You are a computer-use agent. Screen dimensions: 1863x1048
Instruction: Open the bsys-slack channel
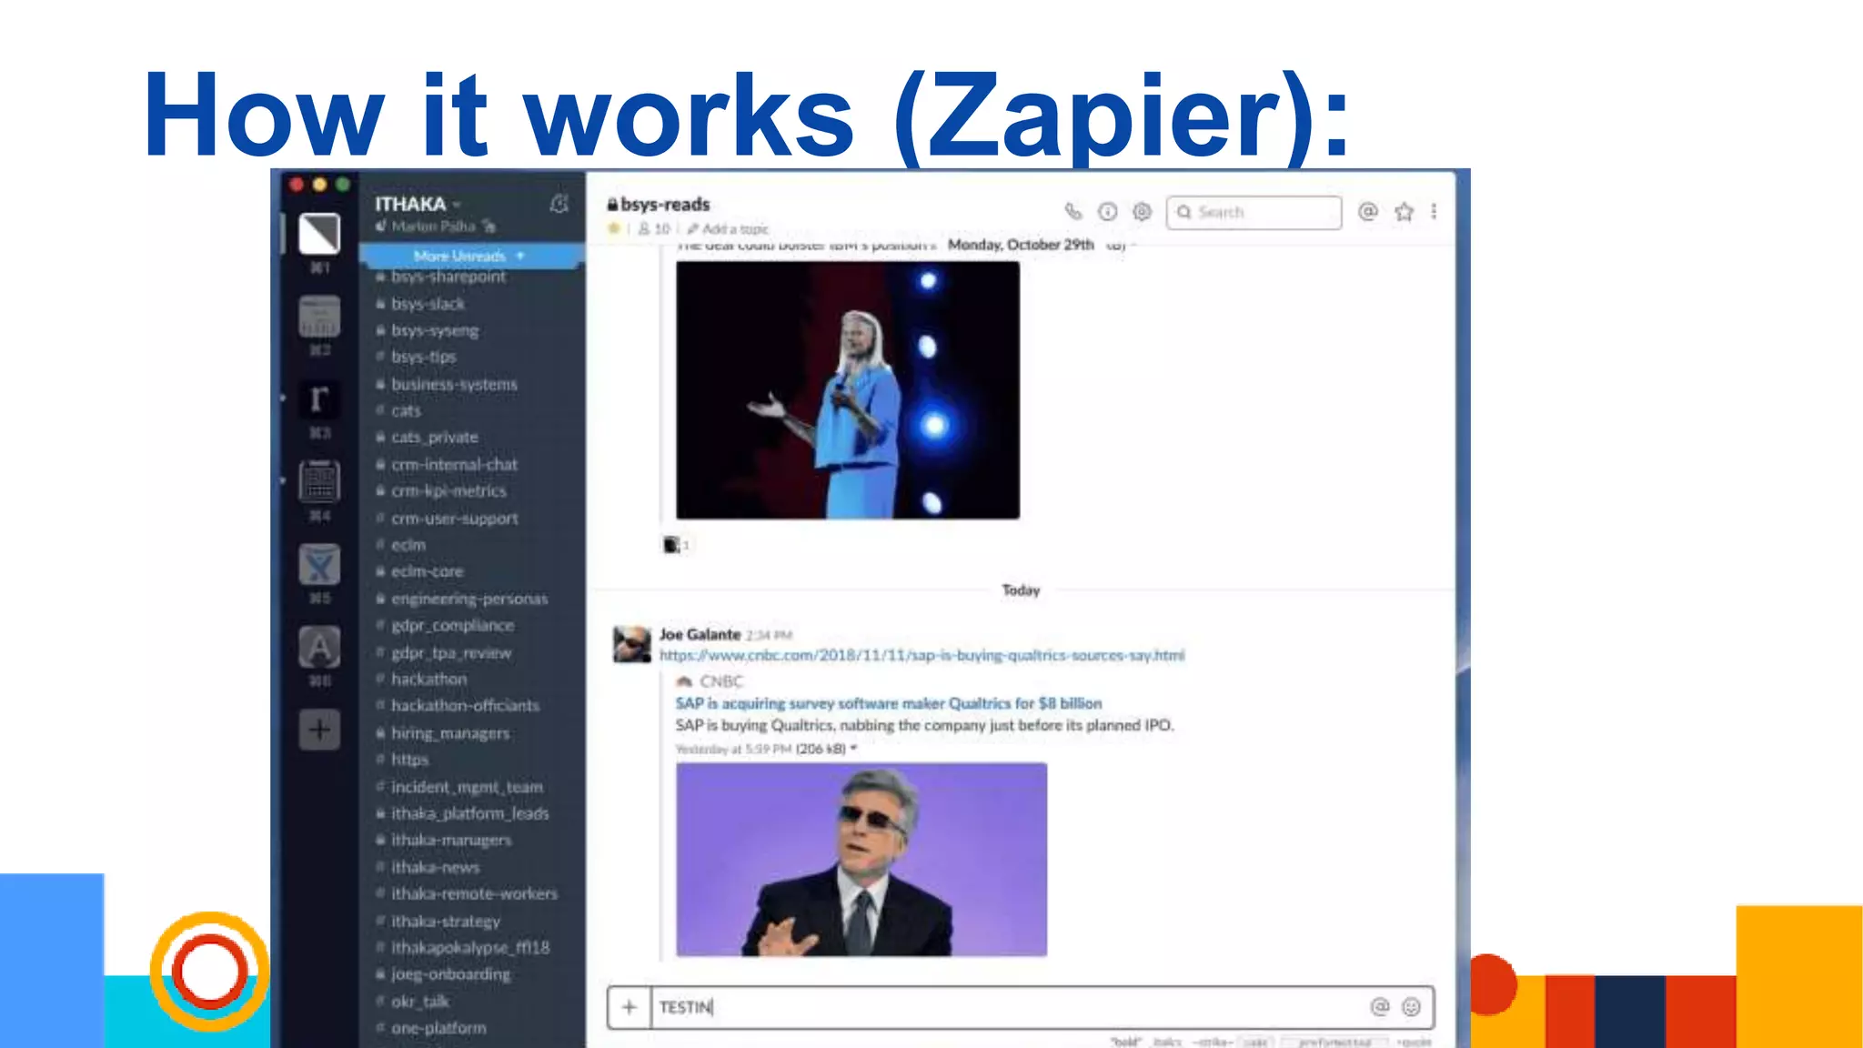click(428, 304)
